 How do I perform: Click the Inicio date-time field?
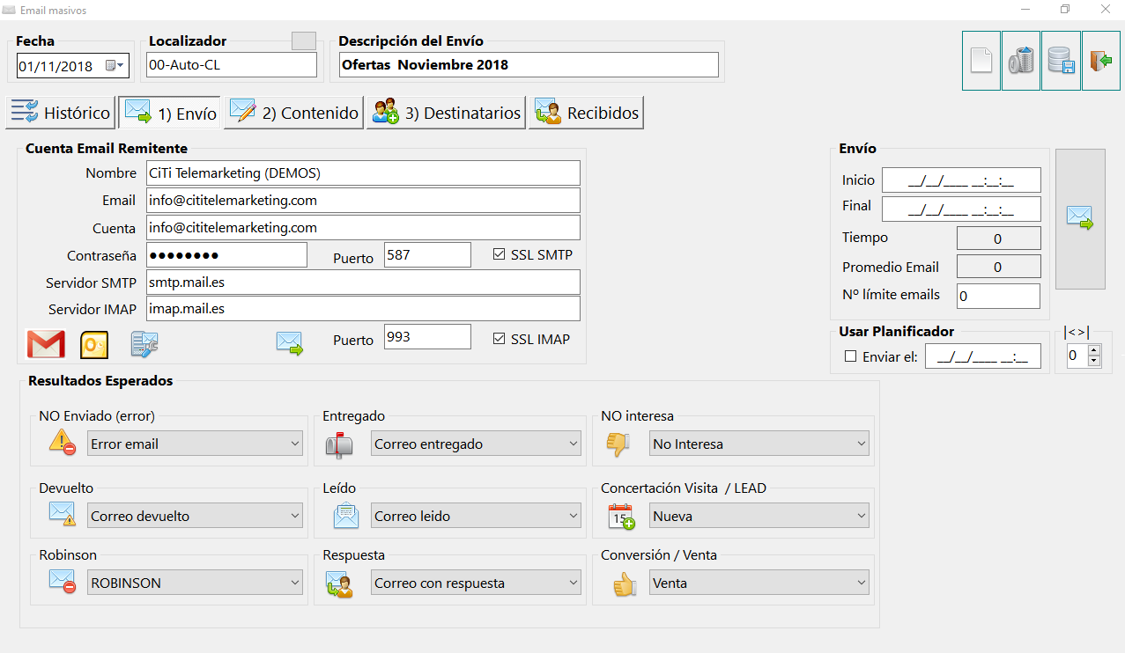click(961, 180)
